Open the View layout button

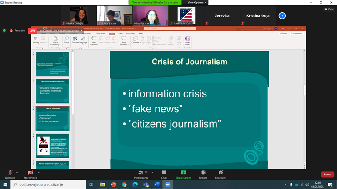[x=328, y=9]
